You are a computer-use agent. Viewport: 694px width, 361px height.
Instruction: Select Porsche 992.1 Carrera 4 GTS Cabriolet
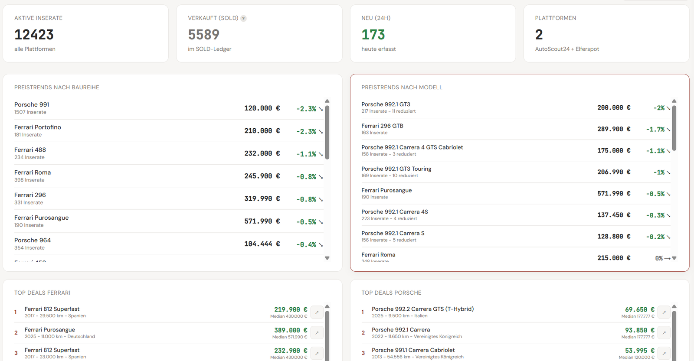coord(516,150)
